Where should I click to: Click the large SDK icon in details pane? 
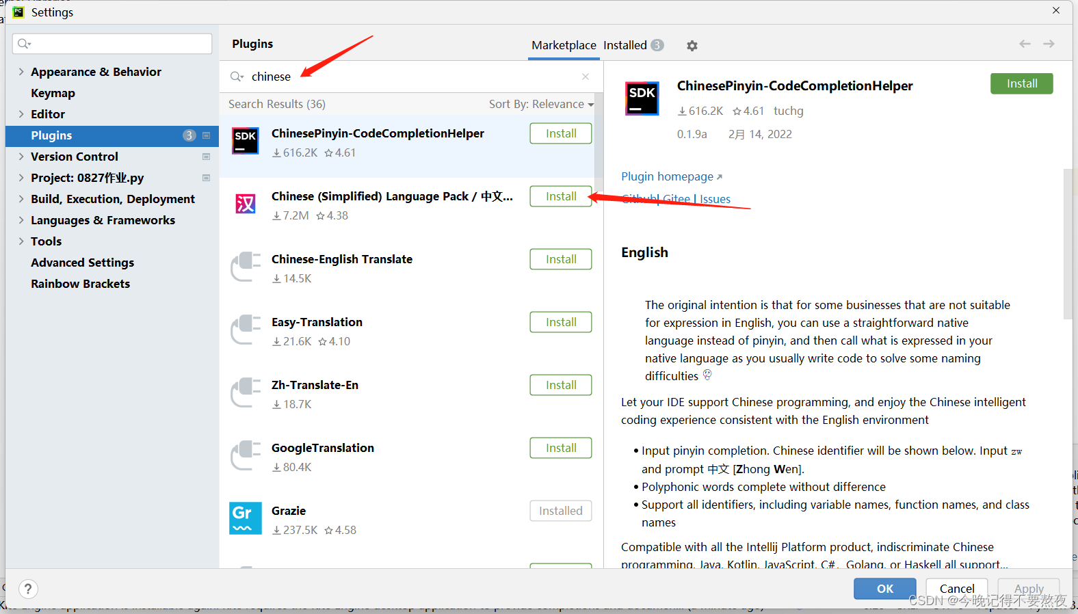click(642, 98)
